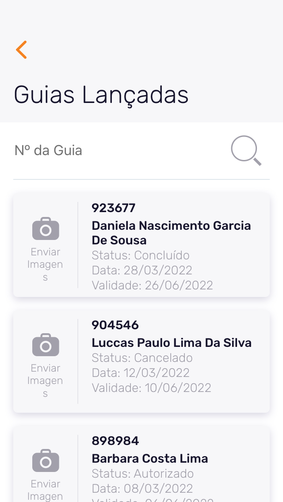The width and height of the screenshot is (283, 502).
Task: Tap the magnifying glass search icon
Action: [x=246, y=151]
